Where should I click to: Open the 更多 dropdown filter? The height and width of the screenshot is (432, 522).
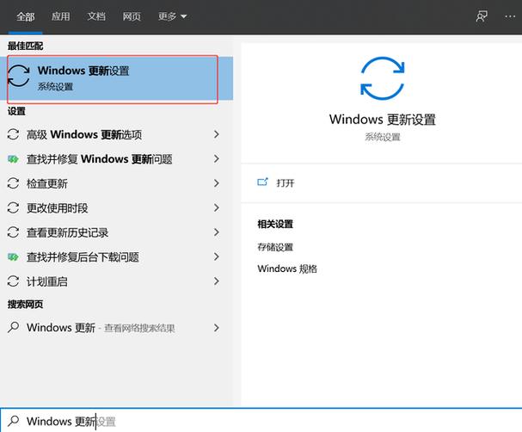172,16
